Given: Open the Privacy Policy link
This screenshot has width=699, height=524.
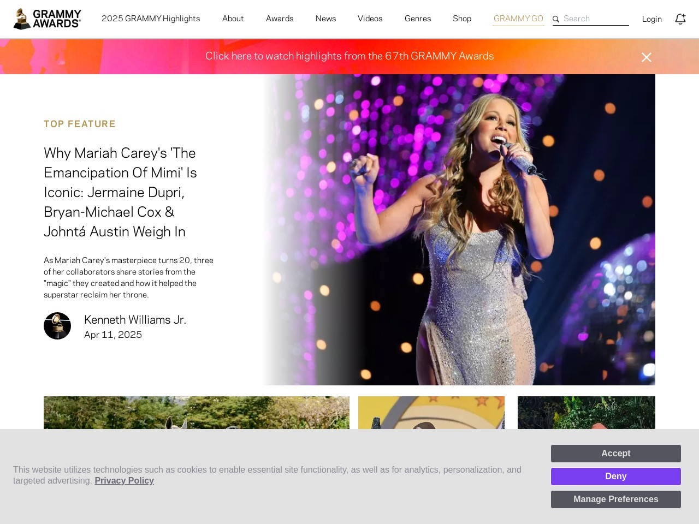Looking at the screenshot, I should [125, 481].
